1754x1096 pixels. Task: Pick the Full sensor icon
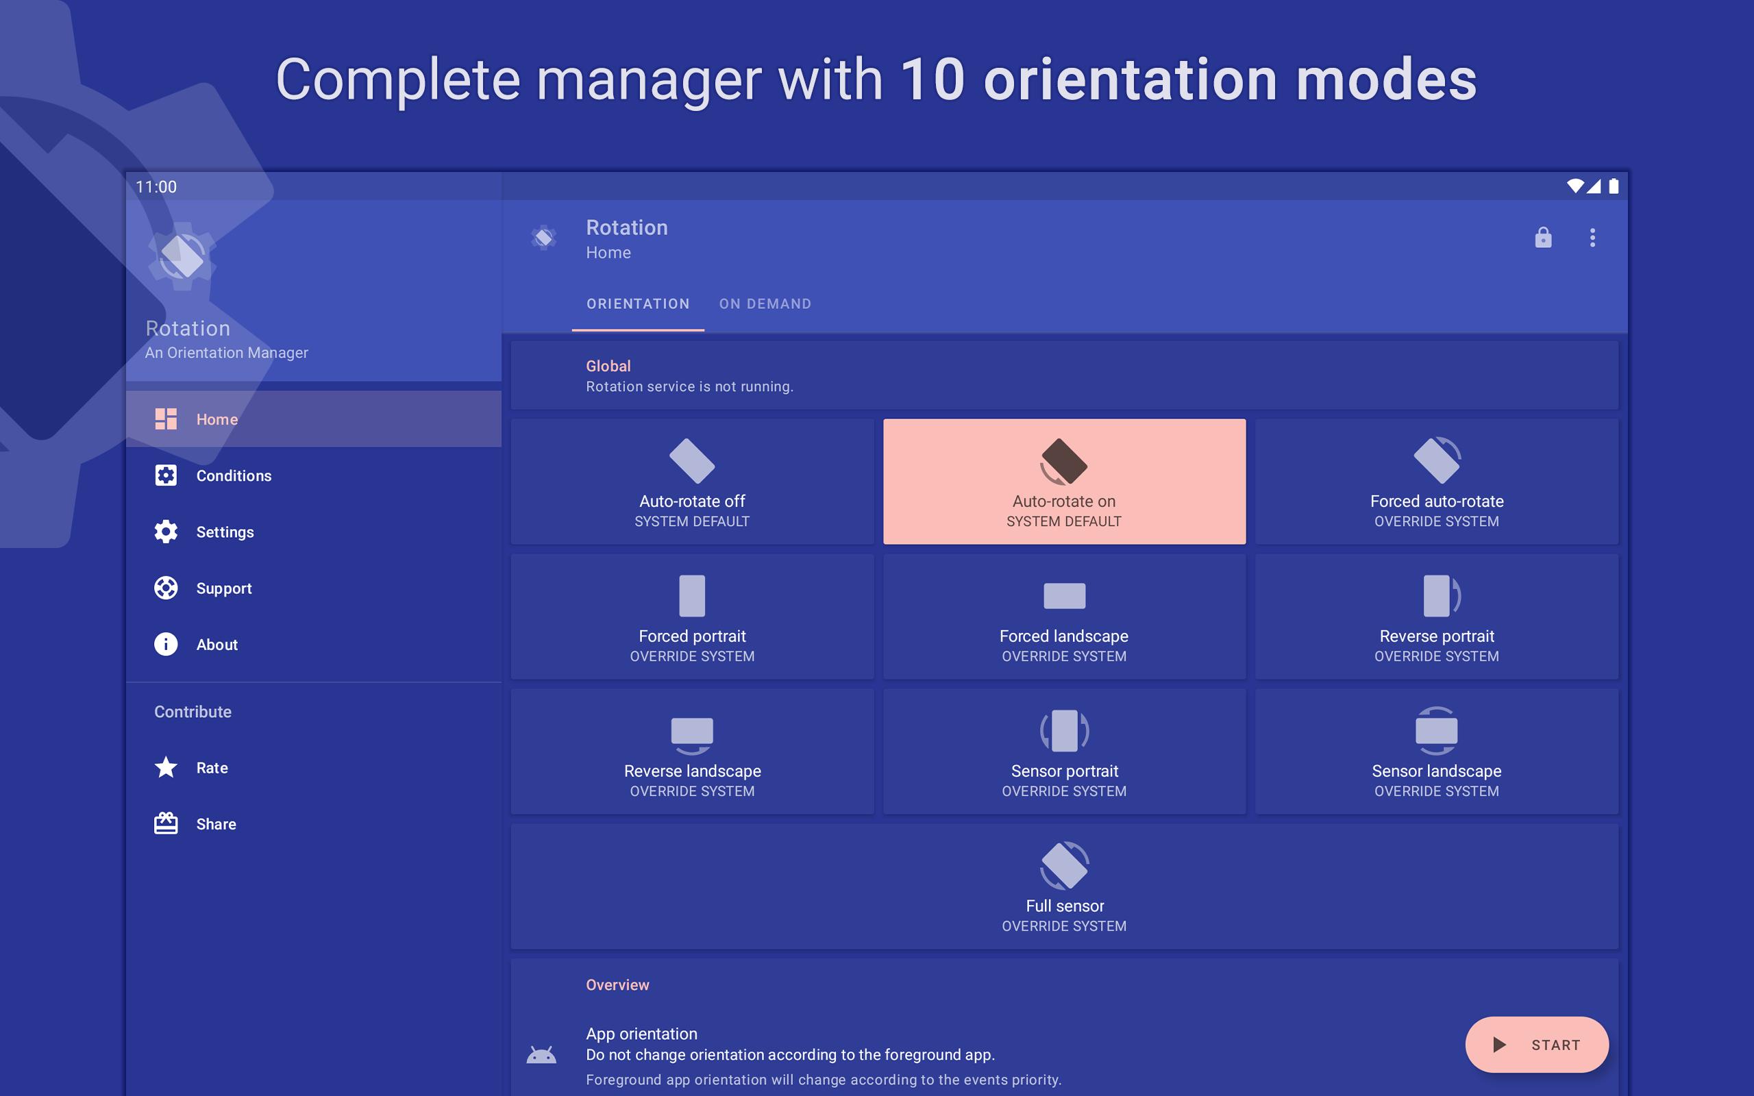1064,865
